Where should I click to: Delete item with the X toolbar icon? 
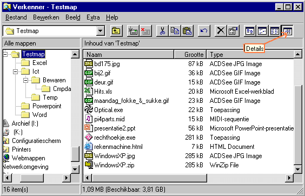click(221, 31)
